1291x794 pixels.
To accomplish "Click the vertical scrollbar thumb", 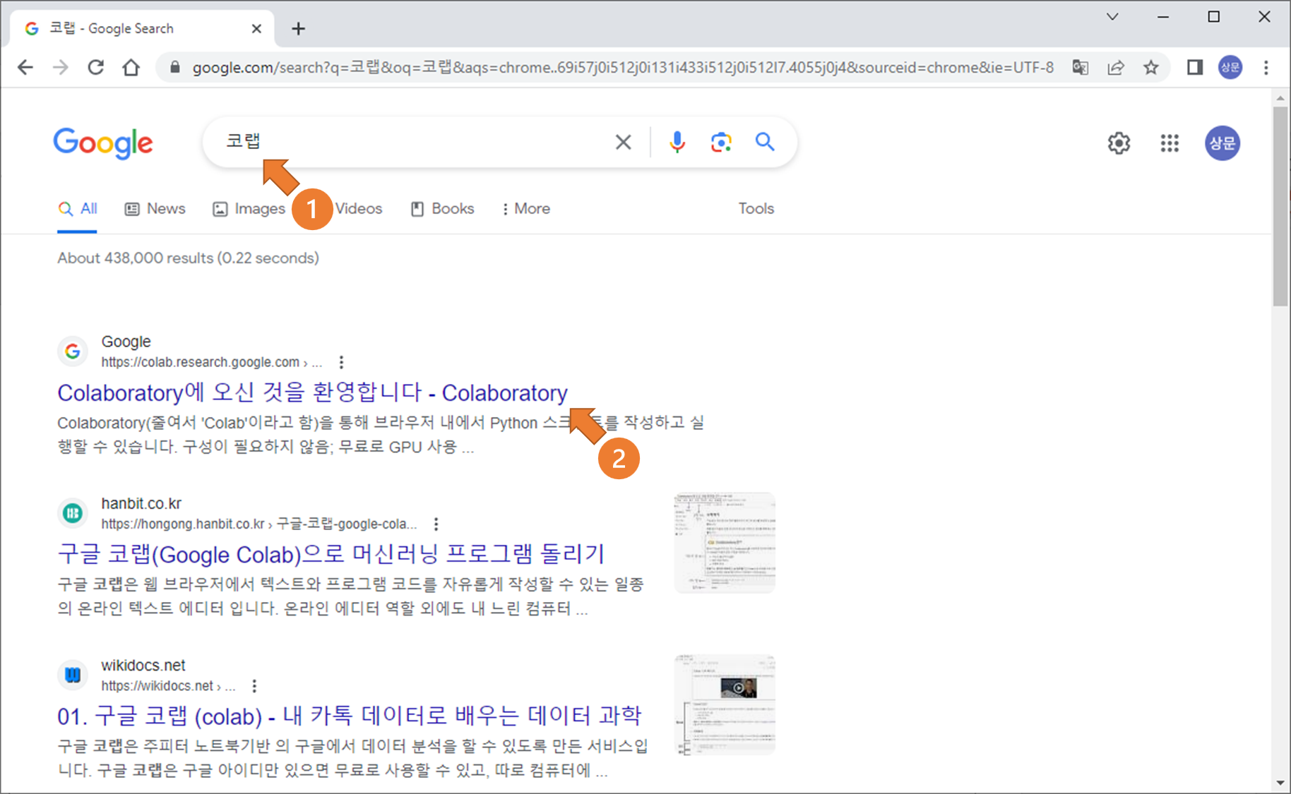I will 1280,206.
